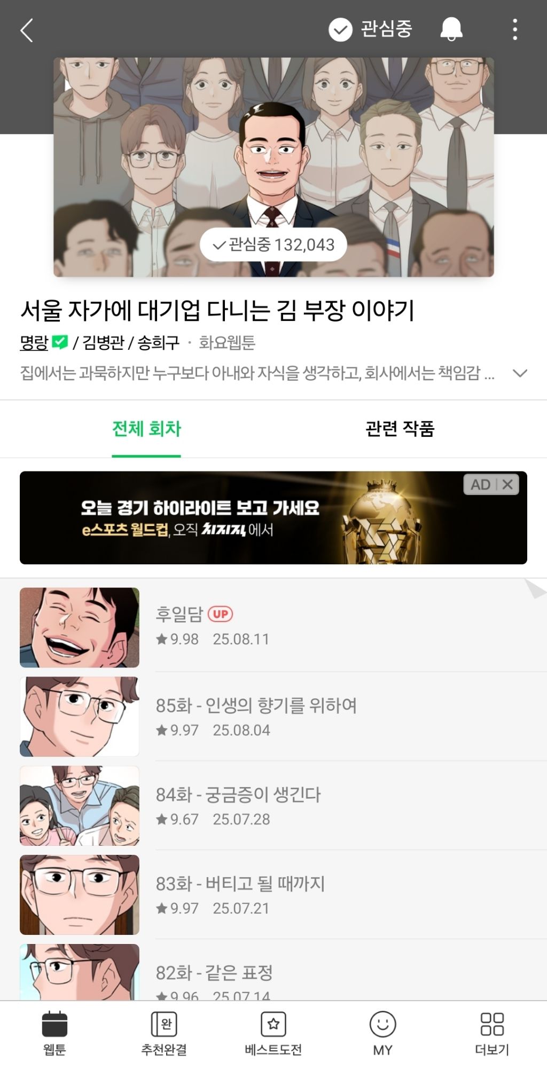The height and width of the screenshot is (1070, 547).
Task: Go back using the left arrow icon
Action: tap(27, 30)
